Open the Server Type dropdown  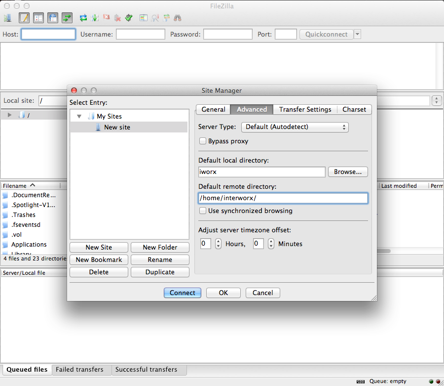pos(295,127)
